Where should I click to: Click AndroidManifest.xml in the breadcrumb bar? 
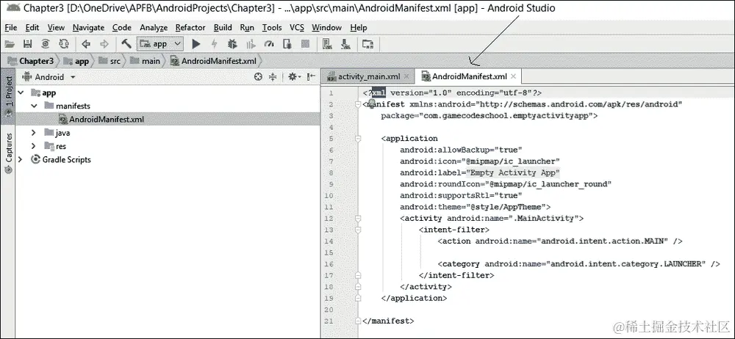point(213,61)
